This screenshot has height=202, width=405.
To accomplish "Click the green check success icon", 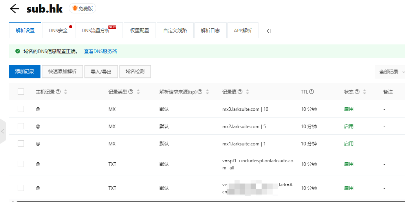I will coord(18,51).
